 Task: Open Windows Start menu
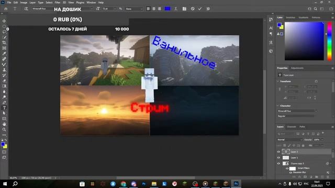(5, 183)
